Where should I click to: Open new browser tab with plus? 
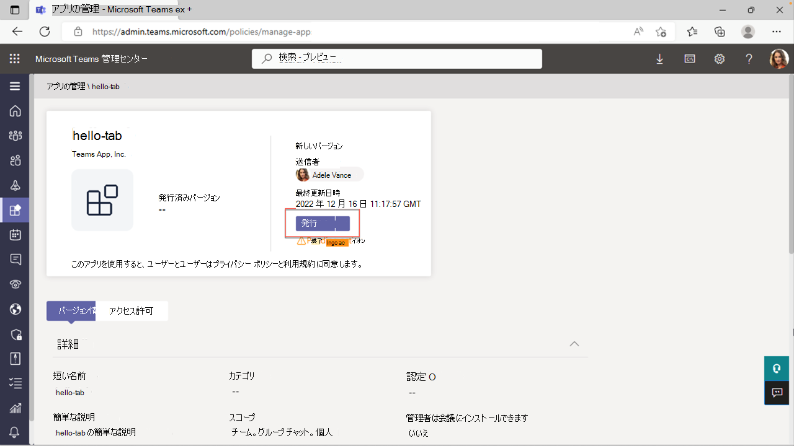tap(189, 10)
